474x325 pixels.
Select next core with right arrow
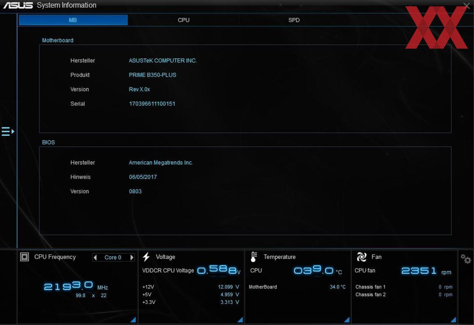click(x=132, y=257)
